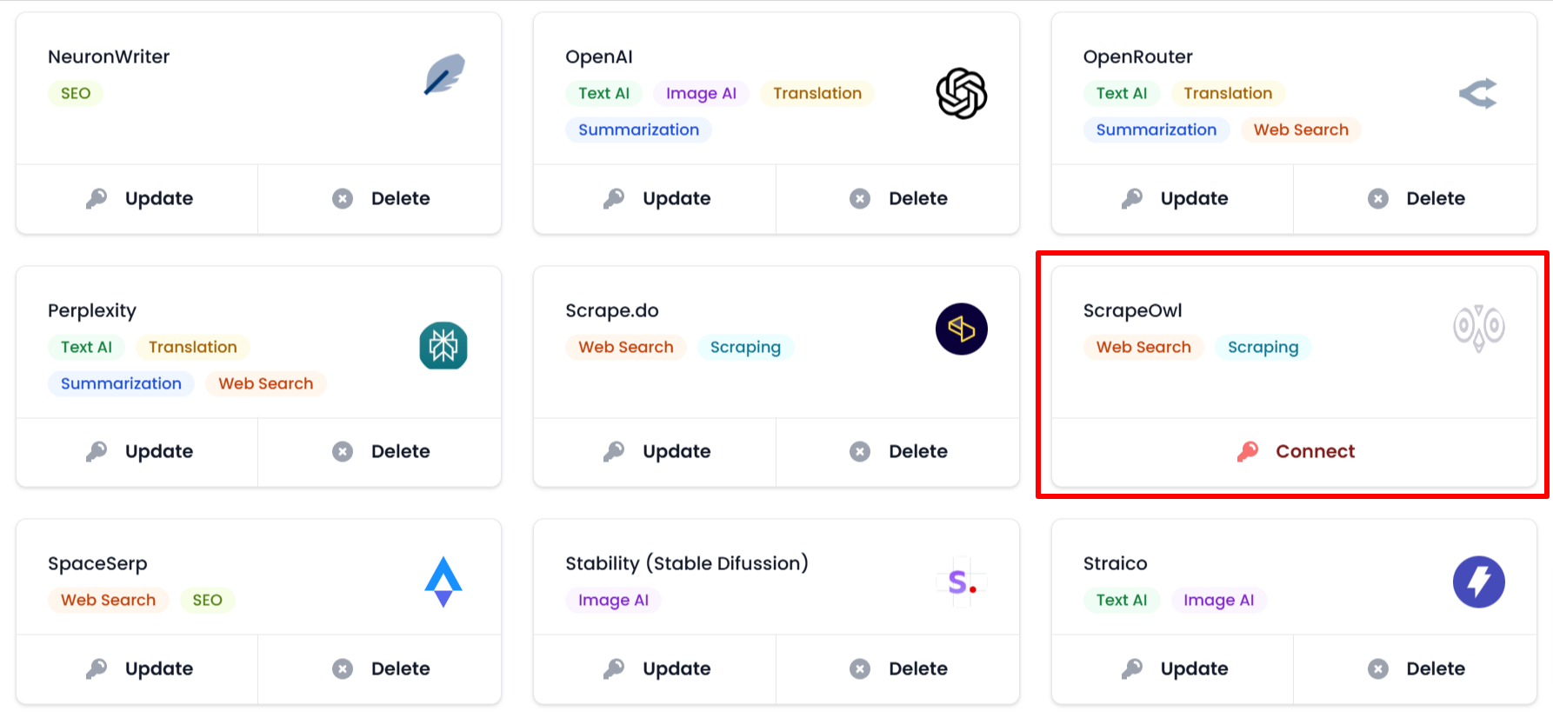Click the SpaceSerp blue logo icon
This screenshot has height=718, width=1553.
pos(443,582)
